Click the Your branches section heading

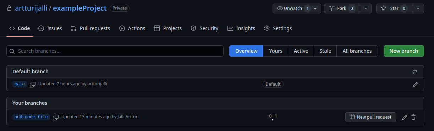pos(30,103)
